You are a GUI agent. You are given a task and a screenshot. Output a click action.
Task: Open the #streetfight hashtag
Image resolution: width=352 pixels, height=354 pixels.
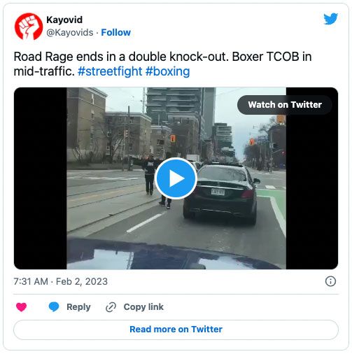[x=110, y=71]
